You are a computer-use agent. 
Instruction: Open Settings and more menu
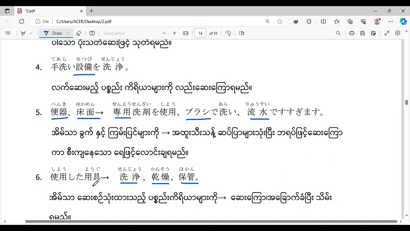click(391, 21)
